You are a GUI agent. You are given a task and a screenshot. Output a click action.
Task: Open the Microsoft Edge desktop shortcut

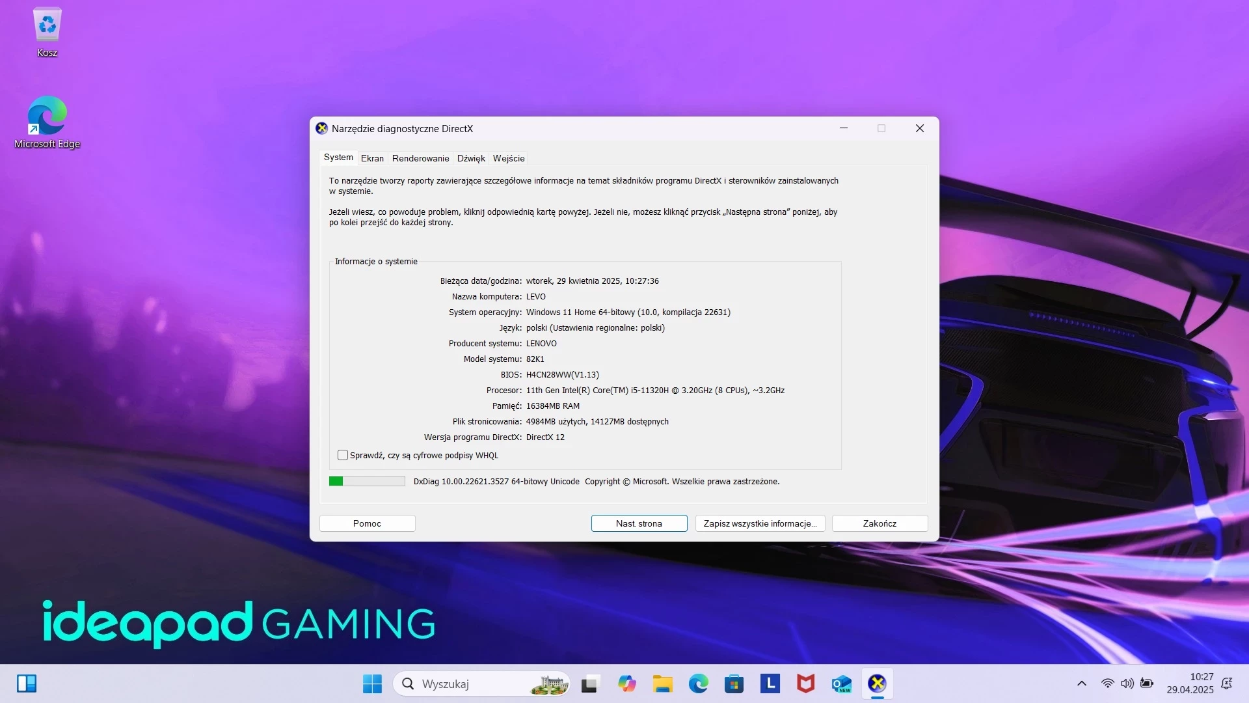pyautogui.click(x=47, y=122)
